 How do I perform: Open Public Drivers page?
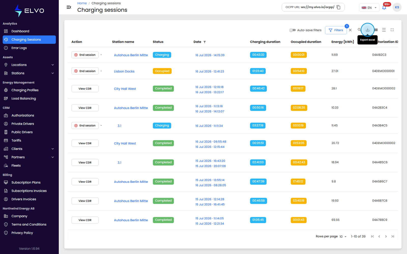click(x=29, y=132)
